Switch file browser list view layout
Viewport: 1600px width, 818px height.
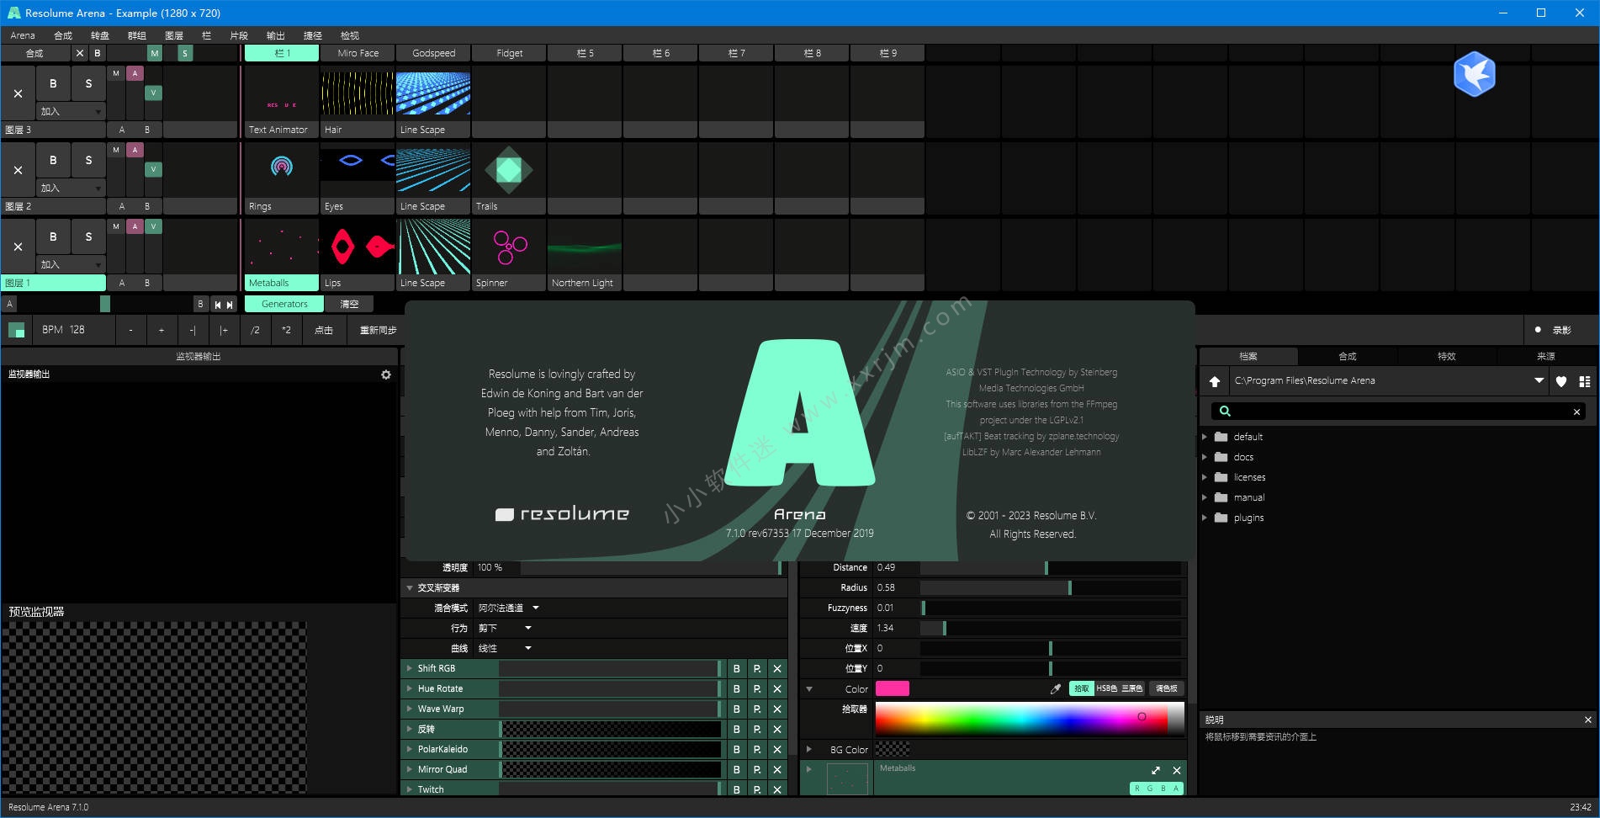(x=1585, y=381)
